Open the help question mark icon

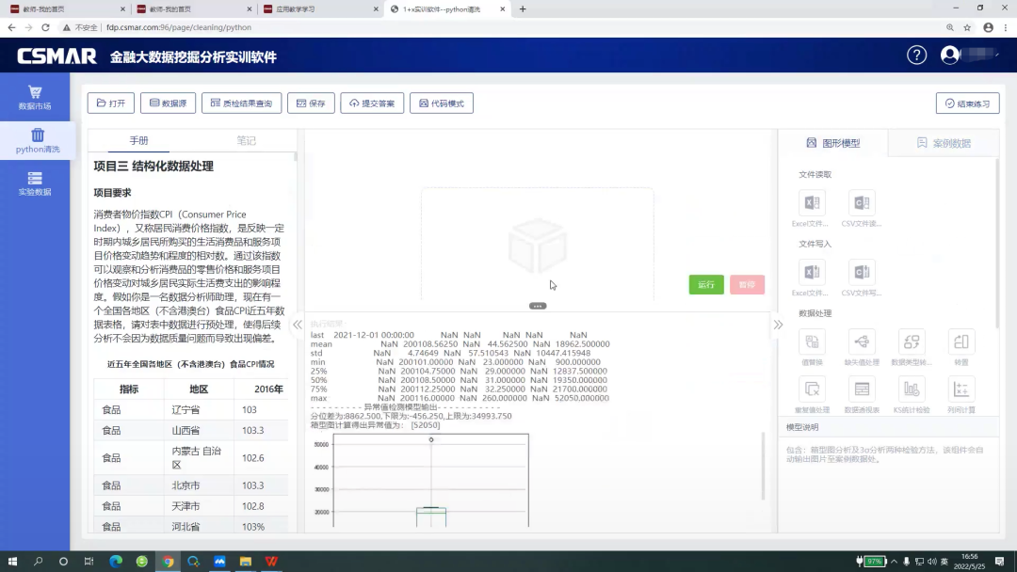click(916, 56)
